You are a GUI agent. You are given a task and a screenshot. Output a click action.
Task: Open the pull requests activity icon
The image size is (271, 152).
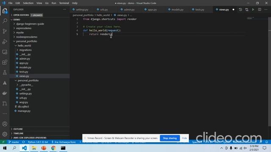click(5, 103)
